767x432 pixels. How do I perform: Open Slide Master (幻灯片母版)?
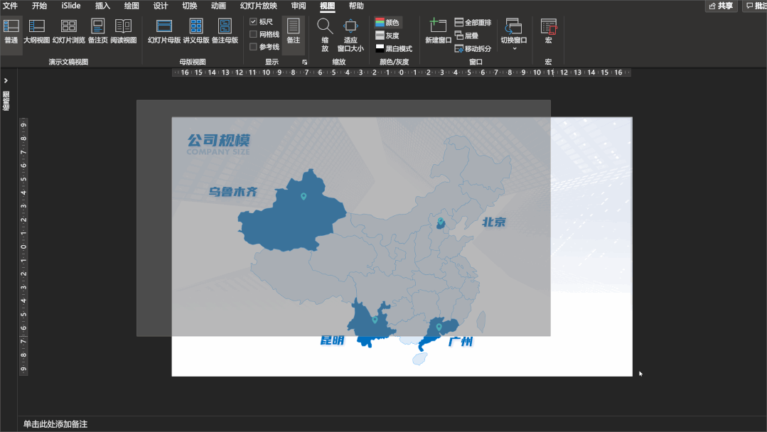164,32
